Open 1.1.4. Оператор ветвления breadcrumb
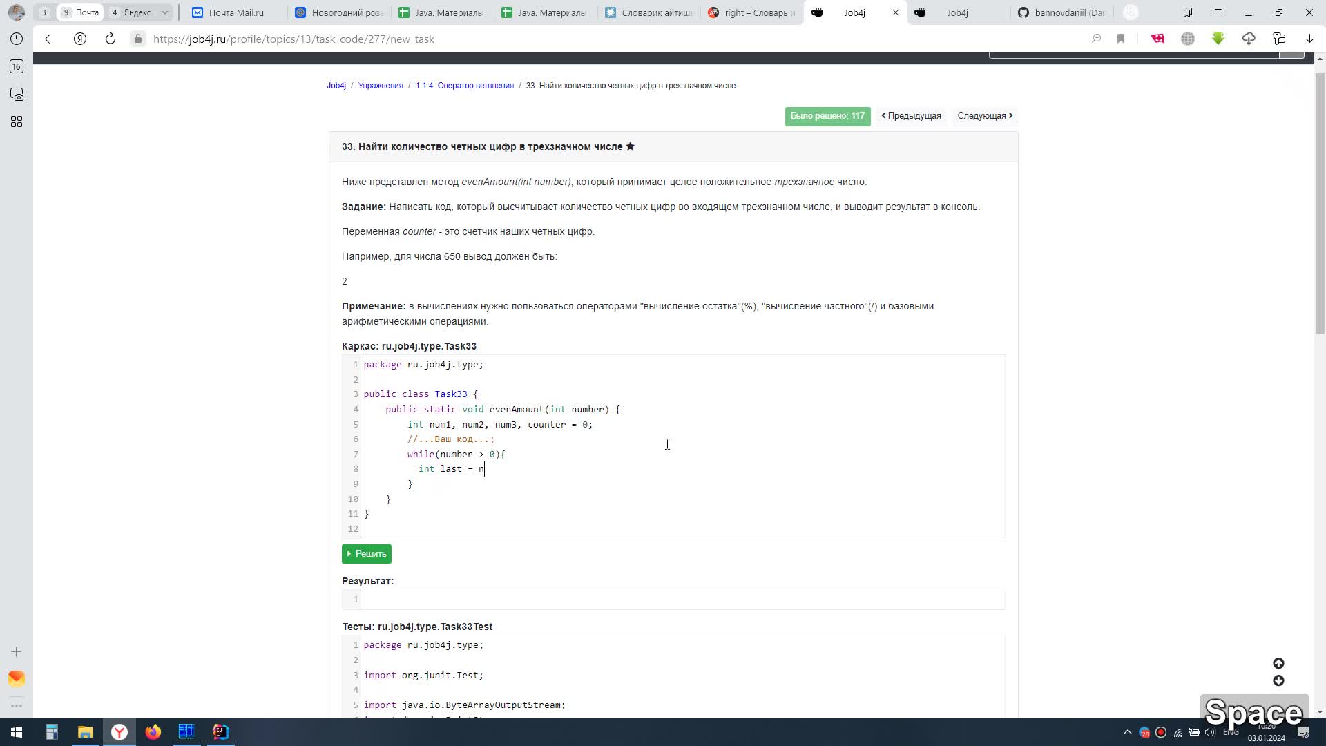 [465, 86]
